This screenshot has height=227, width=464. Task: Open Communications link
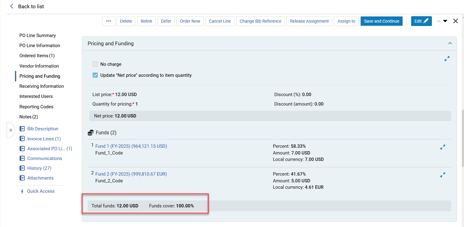click(45, 158)
